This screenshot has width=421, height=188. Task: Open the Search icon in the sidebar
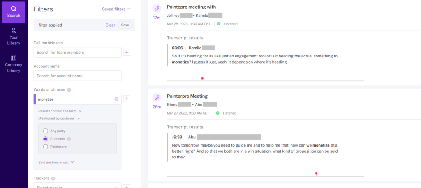coord(14,11)
